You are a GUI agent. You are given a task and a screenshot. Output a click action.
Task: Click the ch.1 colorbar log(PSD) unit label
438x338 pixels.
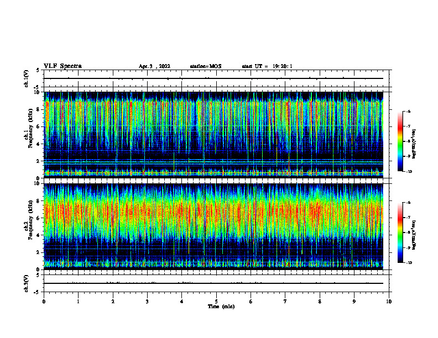(414, 144)
